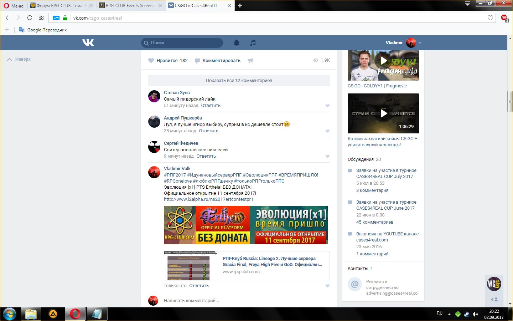Open РПГ-Клуб Russia link preview
The width and height of the screenshot is (513, 321).
[247, 266]
